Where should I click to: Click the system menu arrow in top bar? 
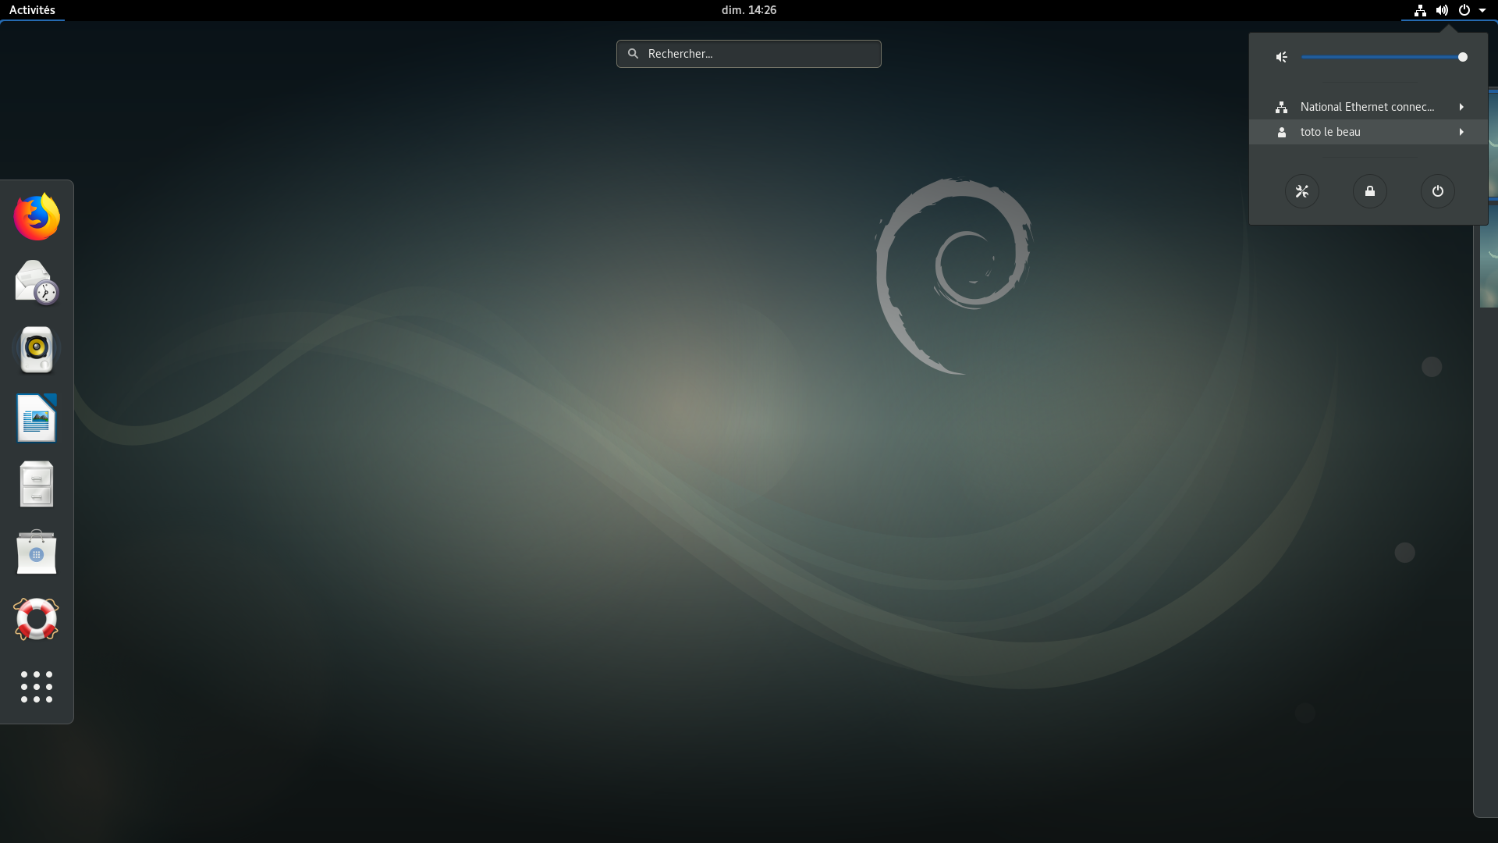click(x=1482, y=10)
